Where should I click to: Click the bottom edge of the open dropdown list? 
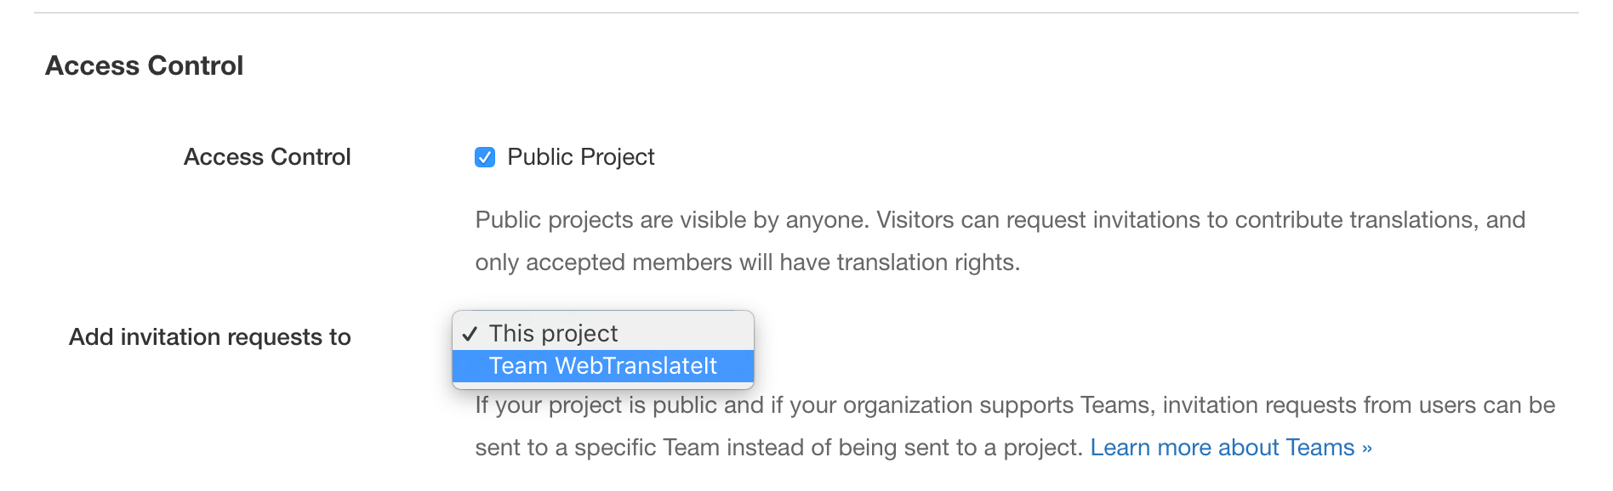pyautogui.click(x=602, y=386)
